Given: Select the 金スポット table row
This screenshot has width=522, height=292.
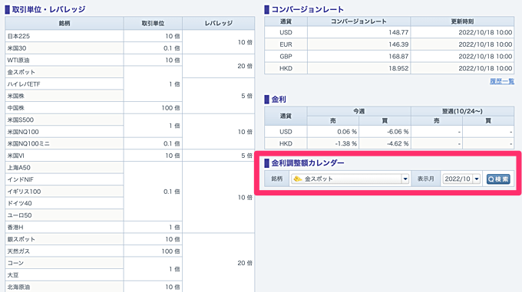Looking at the screenshot, I should tap(64, 72).
